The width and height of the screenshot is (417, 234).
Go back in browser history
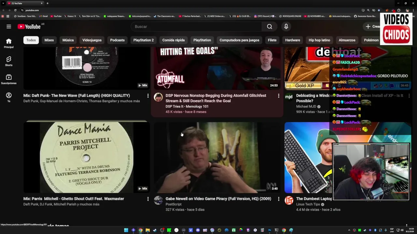pos(4,10)
